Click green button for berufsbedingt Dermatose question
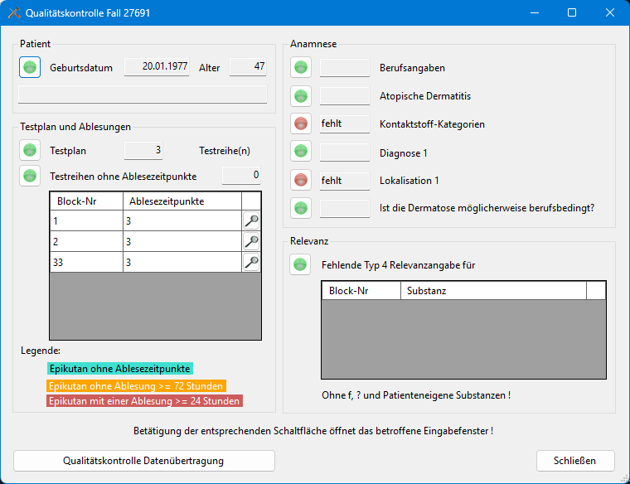The height and width of the screenshot is (484, 630). [x=301, y=208]
